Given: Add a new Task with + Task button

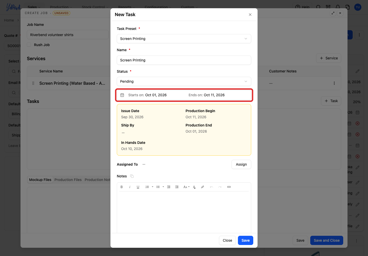Looking at the screenshot, I should tap(331, 101).
